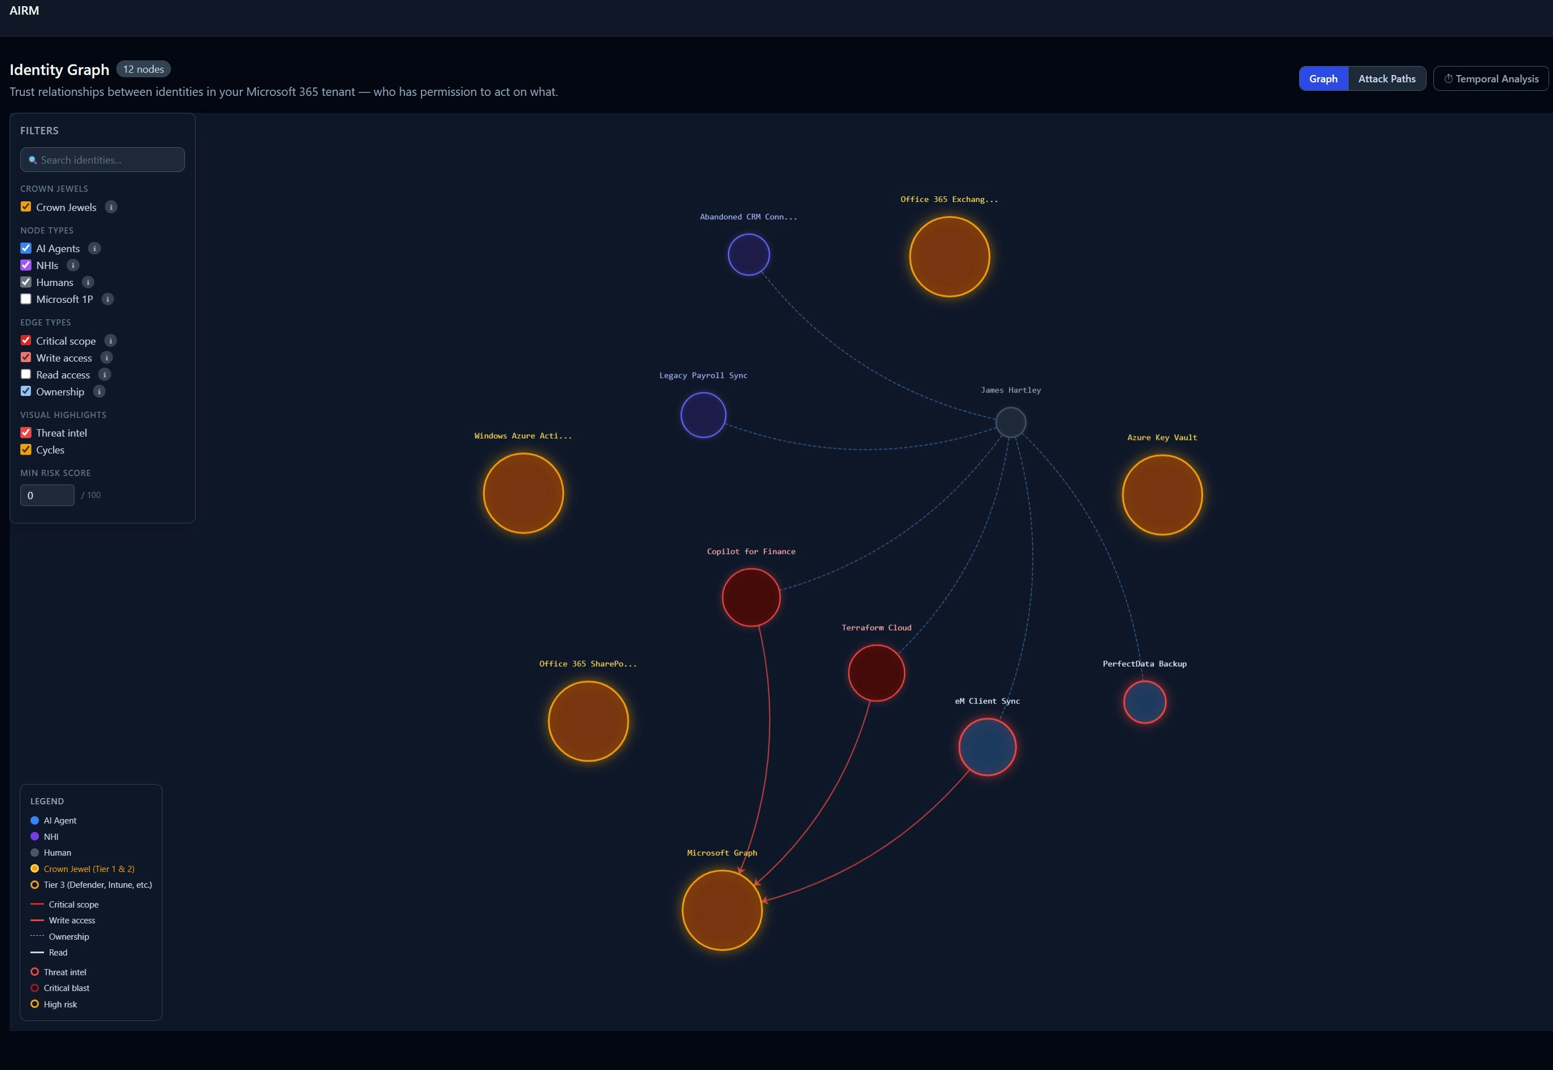Click the 'Microsoft Graph' label text
The width and height of the screenshot is (1553, 1070).
coord(722,853)
